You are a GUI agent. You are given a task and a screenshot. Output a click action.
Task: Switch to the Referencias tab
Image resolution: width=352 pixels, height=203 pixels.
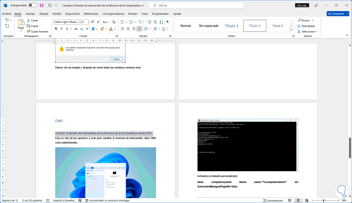tap(91, 14)
